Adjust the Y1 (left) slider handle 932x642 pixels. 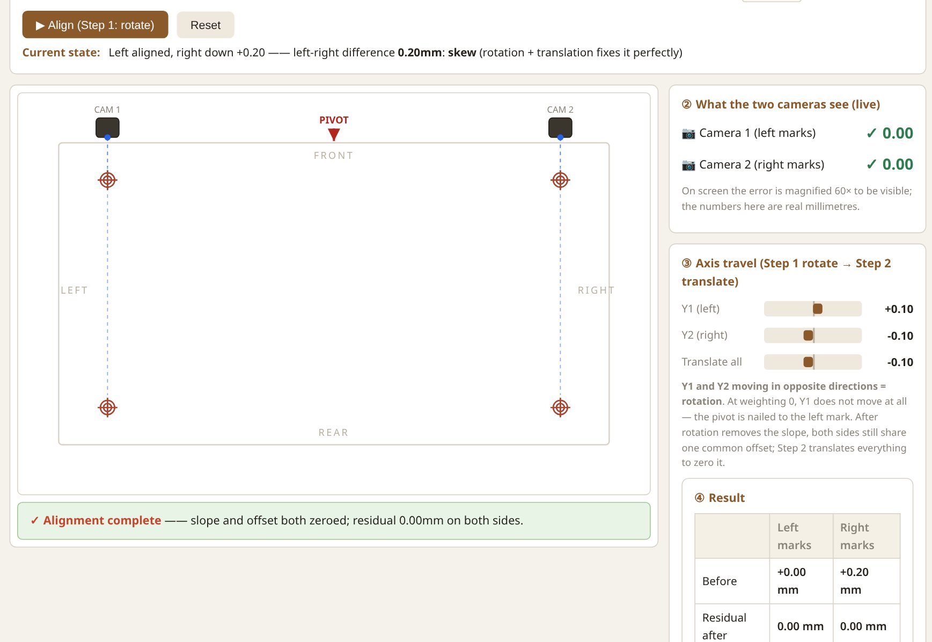pyautogui.click(x=818, y=309)
